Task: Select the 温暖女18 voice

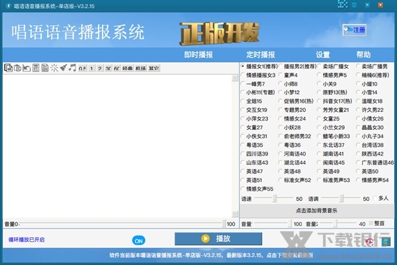Action: point(369,101)
